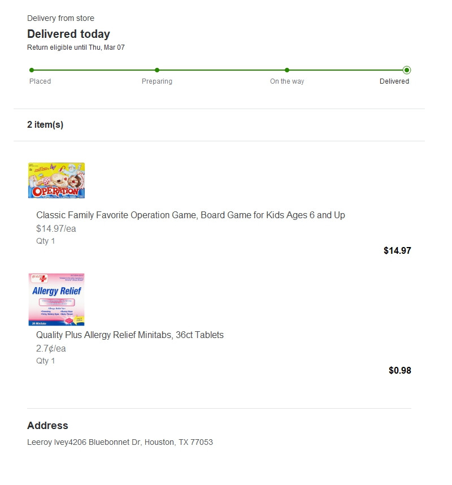The image size is (452, 485).
Task: Select the Preparing step dot
Action: 157,70
